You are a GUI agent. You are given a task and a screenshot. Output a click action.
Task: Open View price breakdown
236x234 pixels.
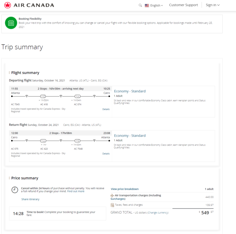click(125, 189)
